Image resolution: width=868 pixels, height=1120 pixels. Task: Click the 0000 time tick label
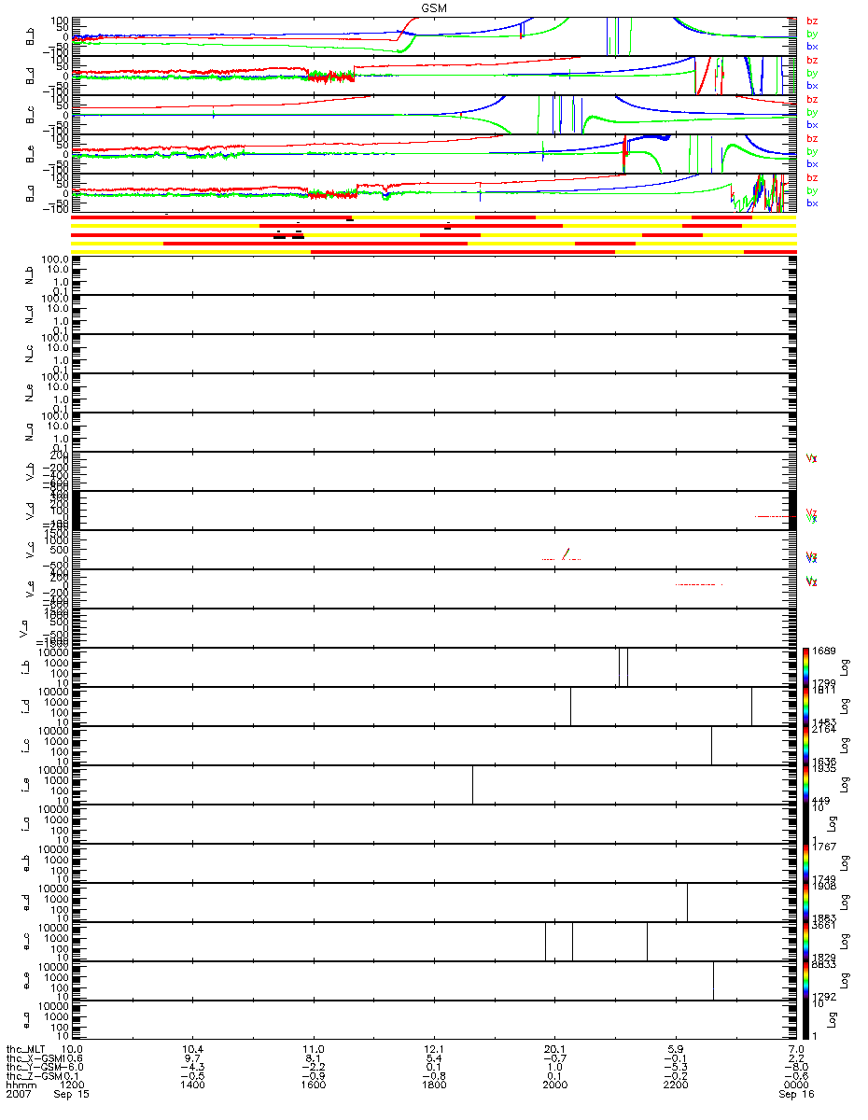pyautogui.click(x=796, y=1086)
